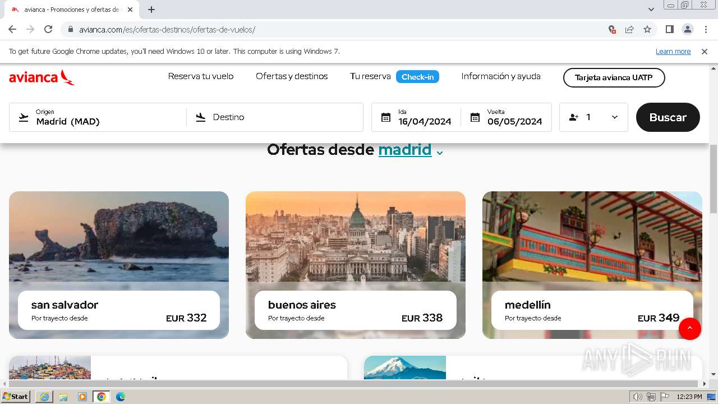Click the Buscar search button
The width and height of the screenshot is (718, 404).
(x=668, y=117)
